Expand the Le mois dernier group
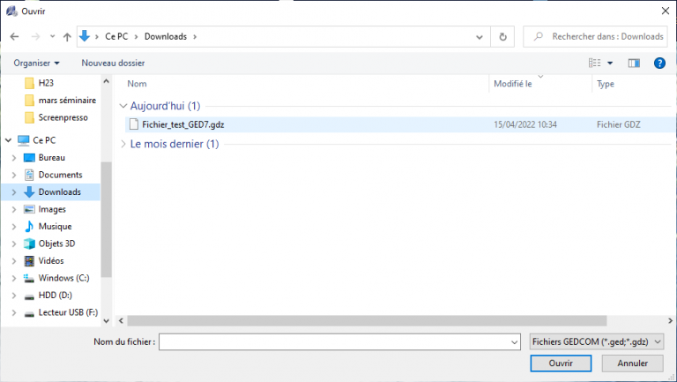The image size is (677, 382). 123,144
